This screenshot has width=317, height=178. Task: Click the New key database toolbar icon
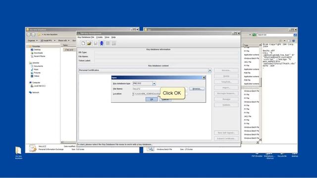[83, 43]
